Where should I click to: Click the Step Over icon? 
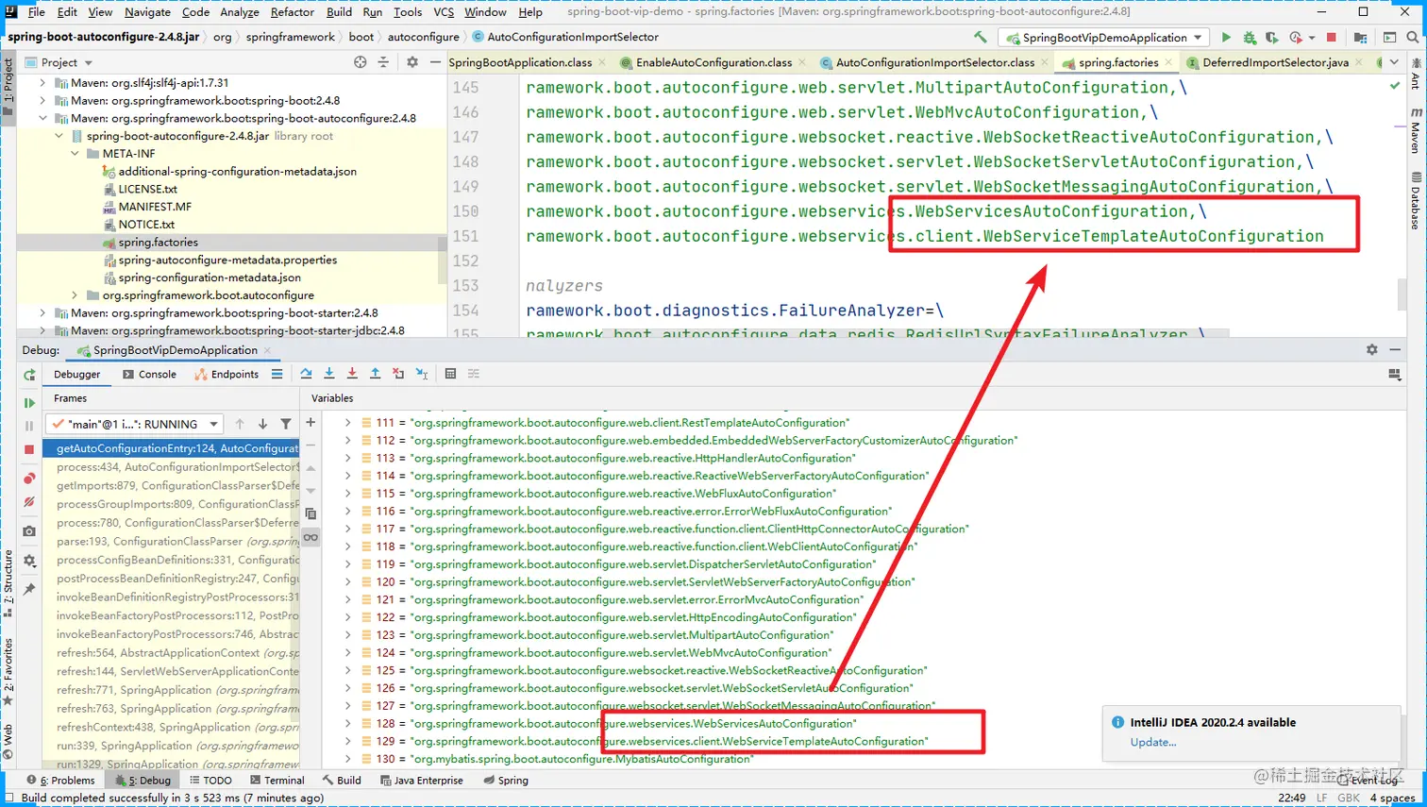coord(306,374)
